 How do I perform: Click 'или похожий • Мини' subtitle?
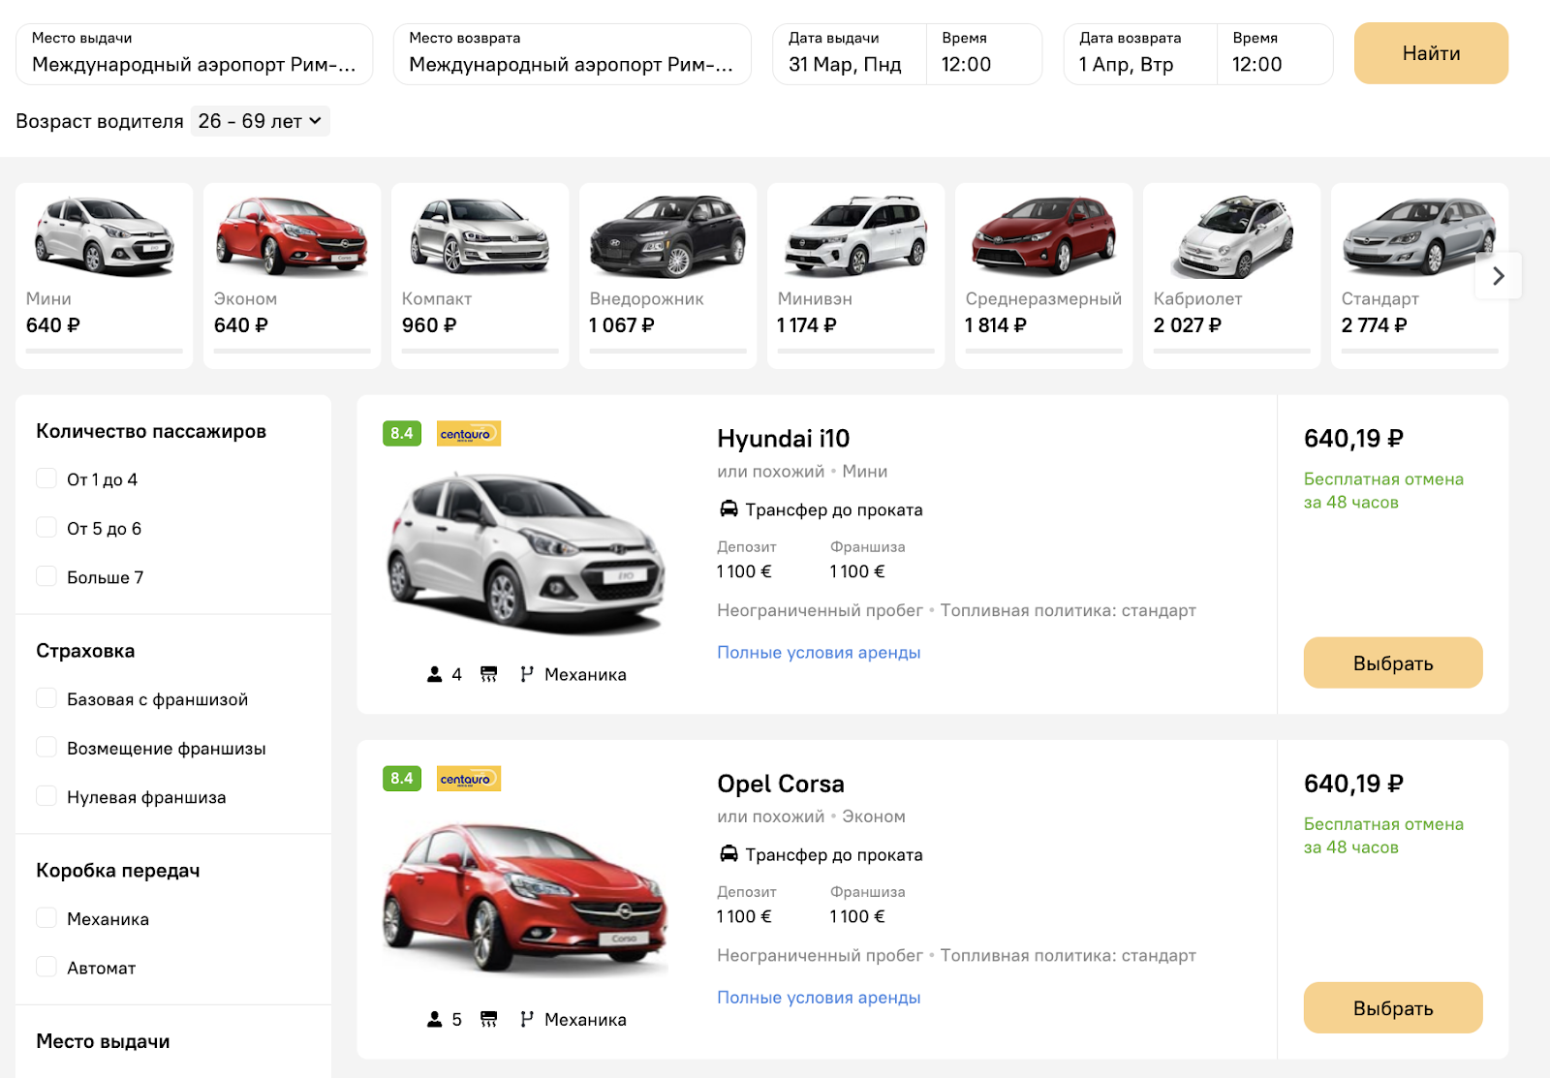(x=802, y=471)
